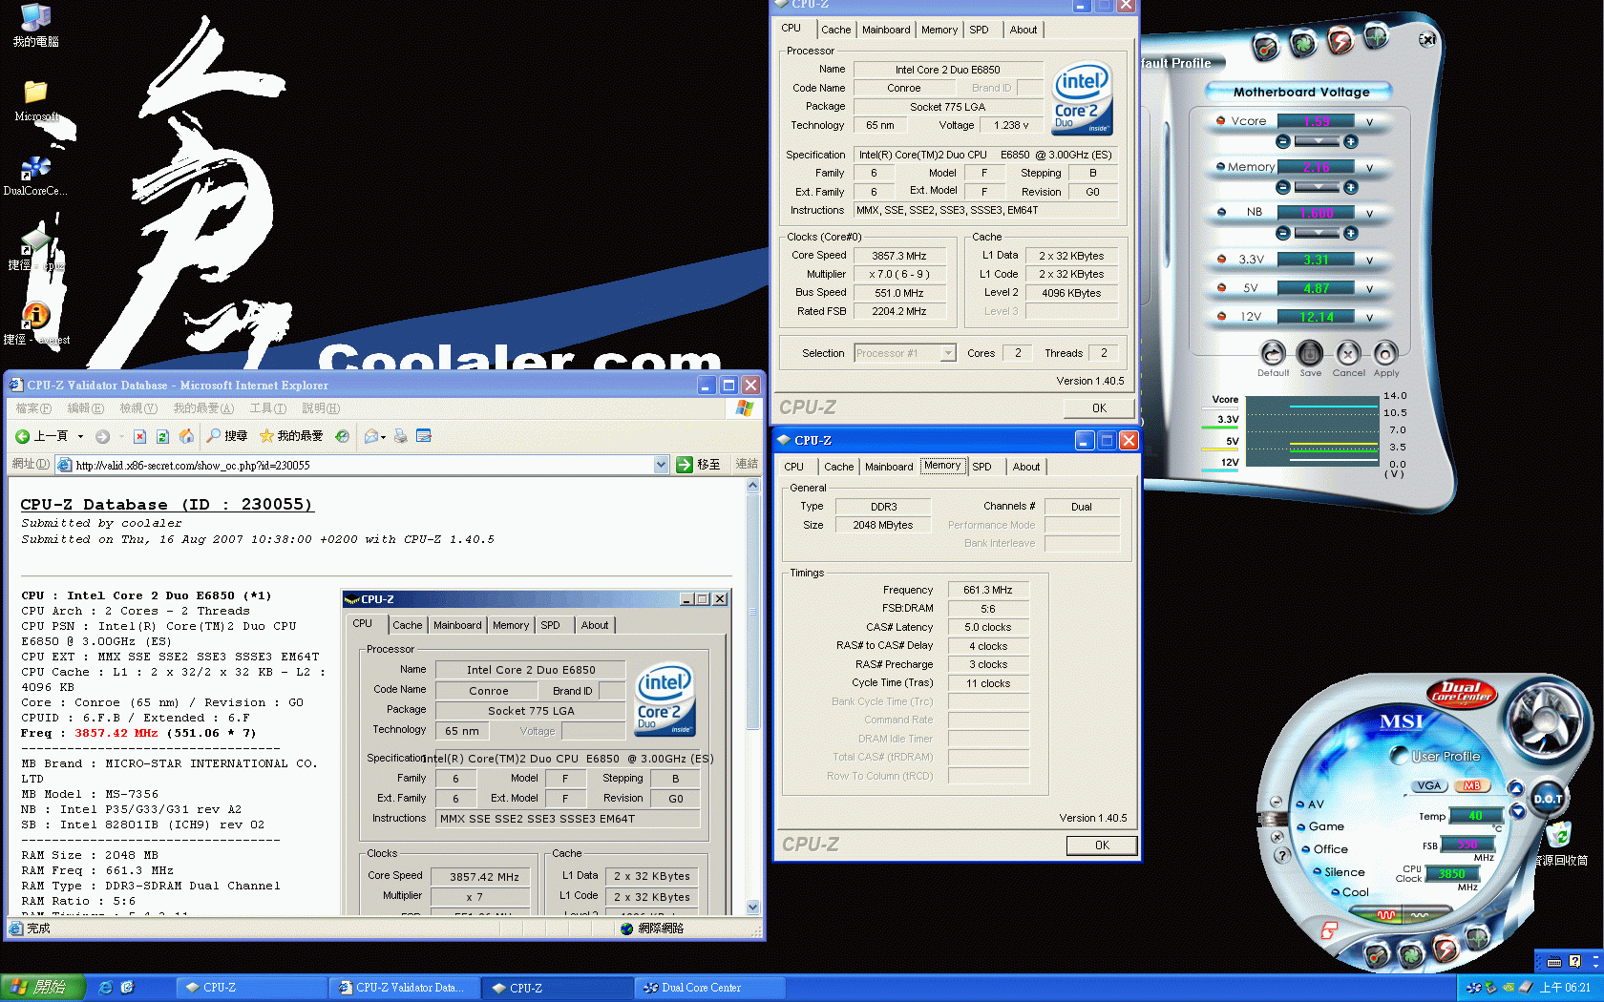
Task: Click the help question mark on the MSI dial
Action: tap(1282, 855)
